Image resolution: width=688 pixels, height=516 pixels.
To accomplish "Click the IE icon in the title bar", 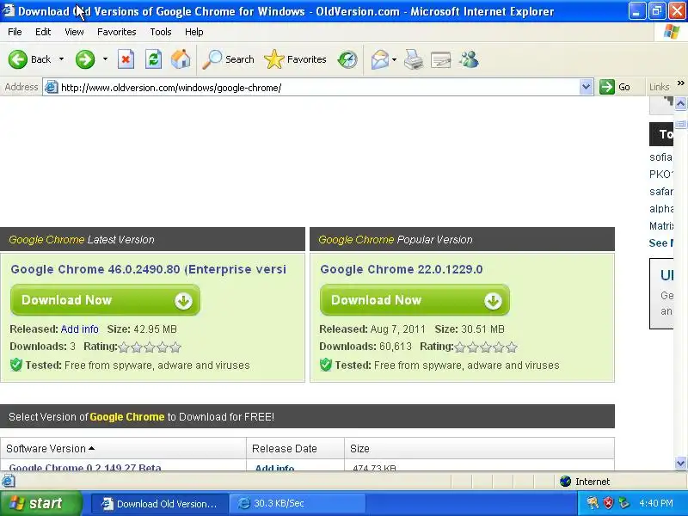I will [9, 10].
